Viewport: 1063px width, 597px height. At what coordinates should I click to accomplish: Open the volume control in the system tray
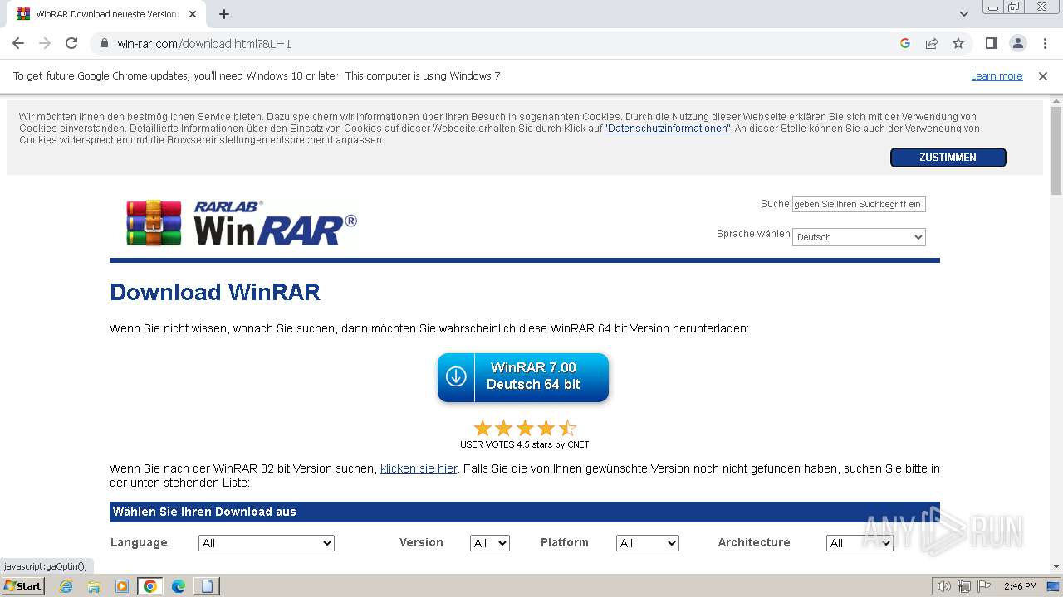click(943, 586)
